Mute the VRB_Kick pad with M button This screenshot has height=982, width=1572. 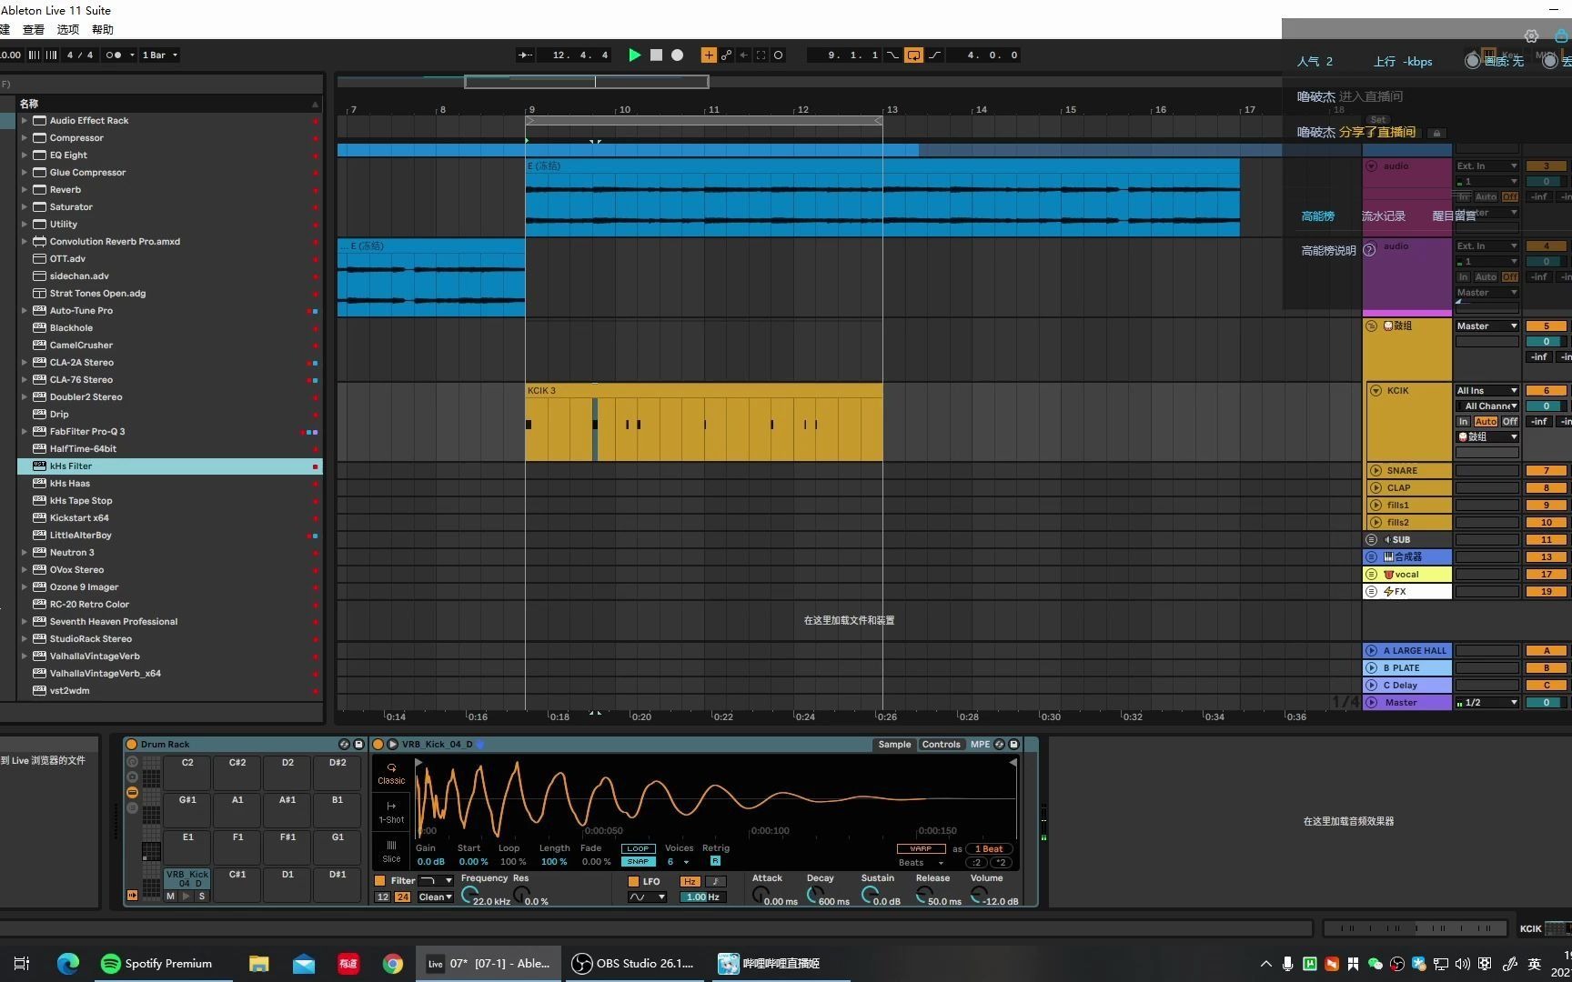[x=170, y=897]
